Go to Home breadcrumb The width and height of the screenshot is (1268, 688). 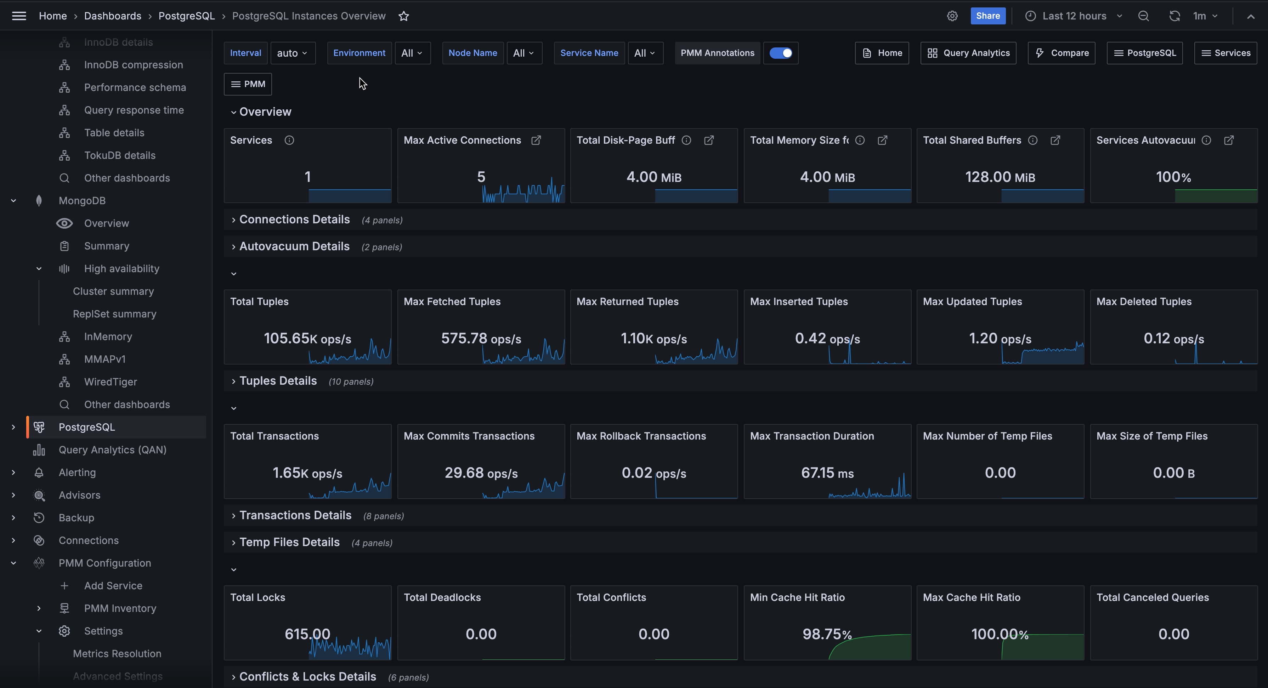53,16
